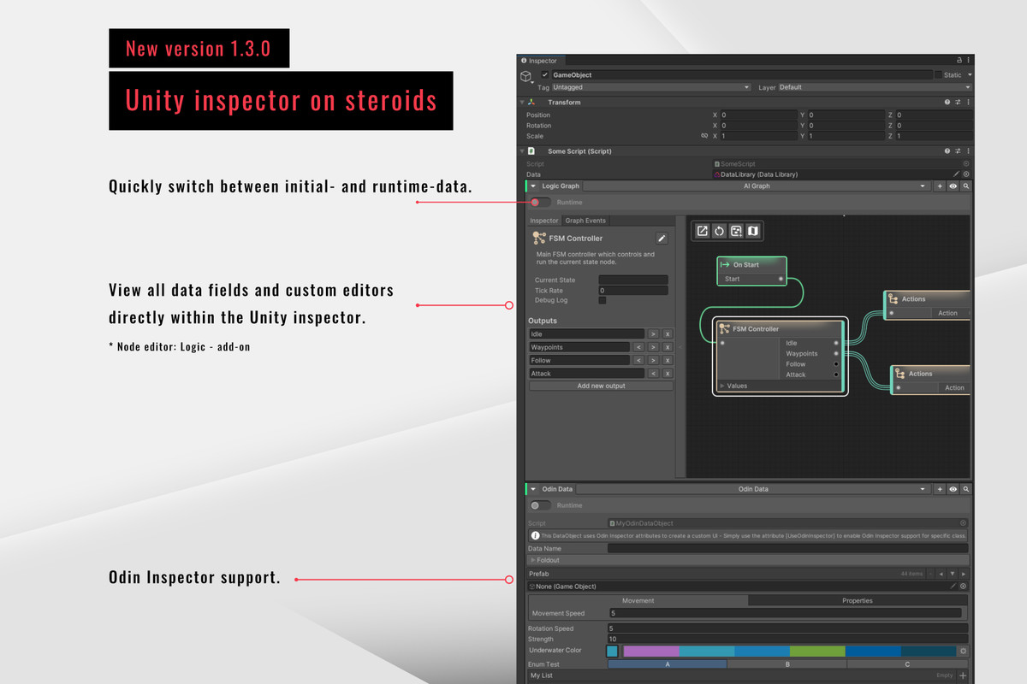Select option C for Enum Test
1027x684 pixels.
pyautogui.click(x=907, y=663)
